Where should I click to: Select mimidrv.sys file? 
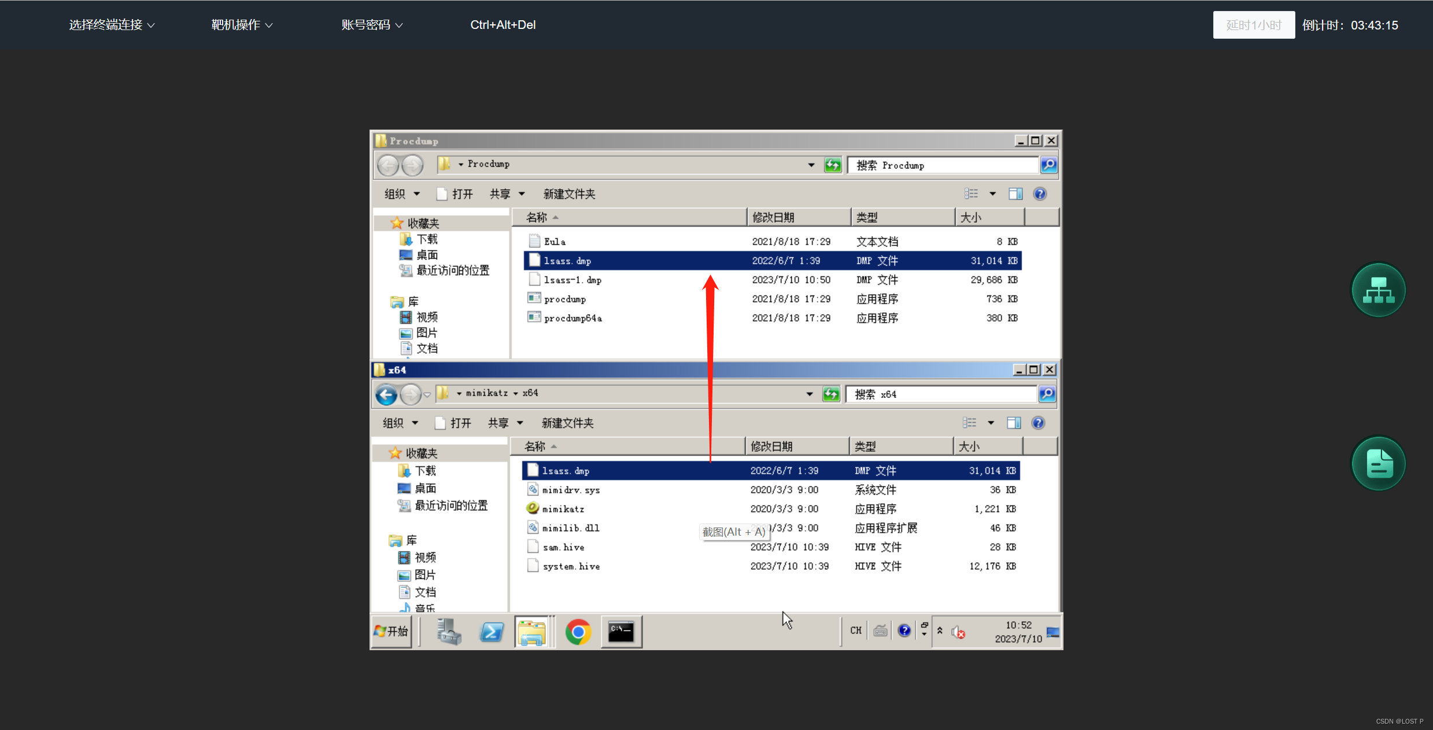pos(771,490)
